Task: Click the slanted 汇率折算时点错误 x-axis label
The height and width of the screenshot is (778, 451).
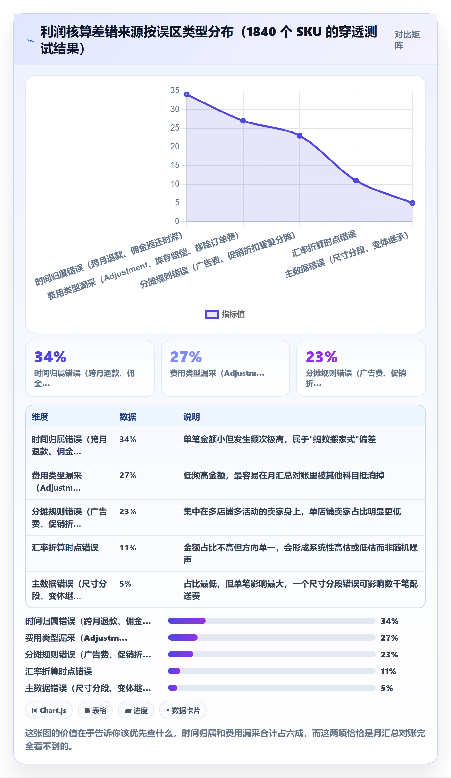Action: [x=324, y=243]
